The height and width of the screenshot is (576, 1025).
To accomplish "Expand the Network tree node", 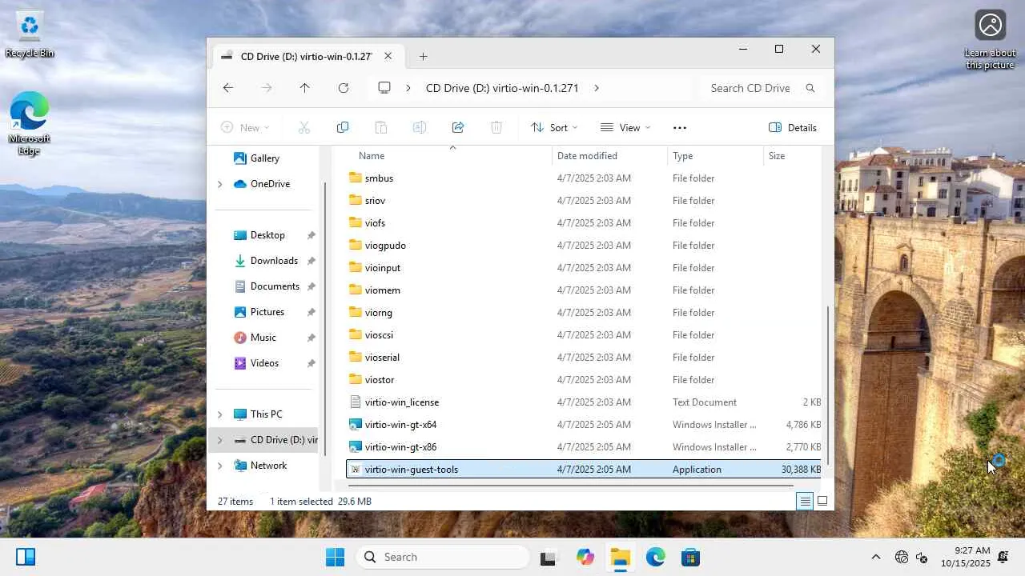I will point(219,466).
